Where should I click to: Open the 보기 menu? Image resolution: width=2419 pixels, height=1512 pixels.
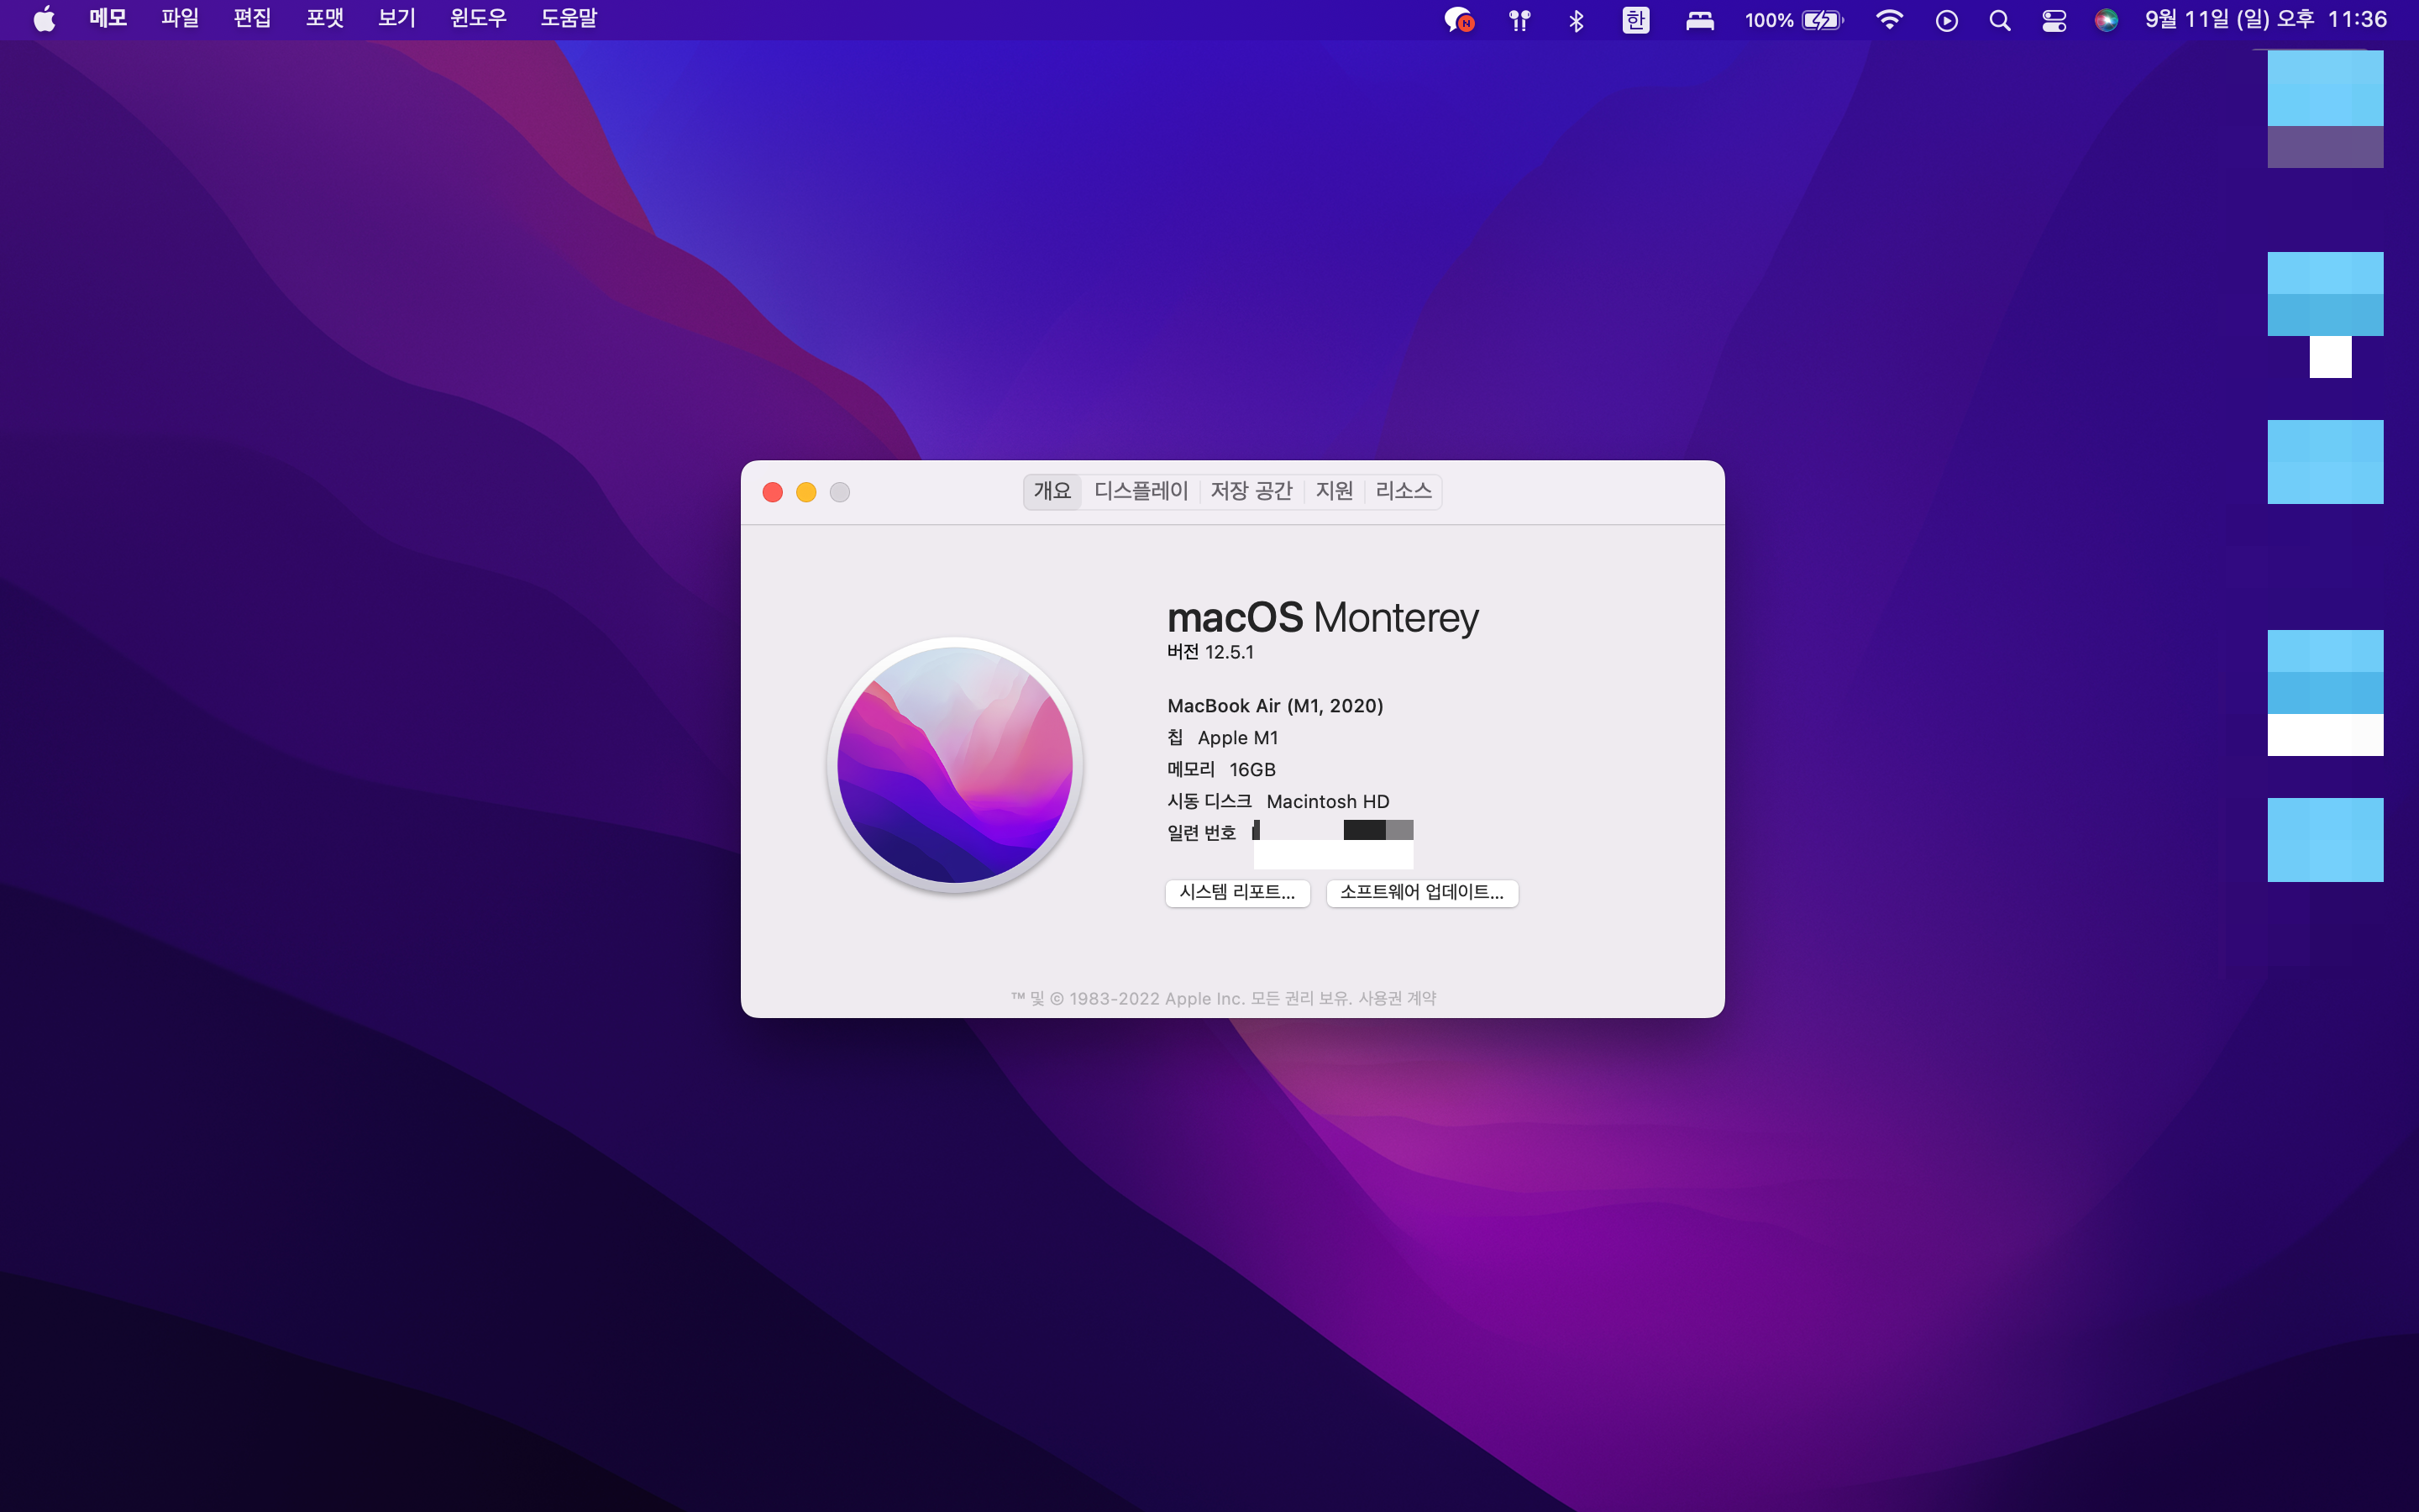tap(396, 19)
